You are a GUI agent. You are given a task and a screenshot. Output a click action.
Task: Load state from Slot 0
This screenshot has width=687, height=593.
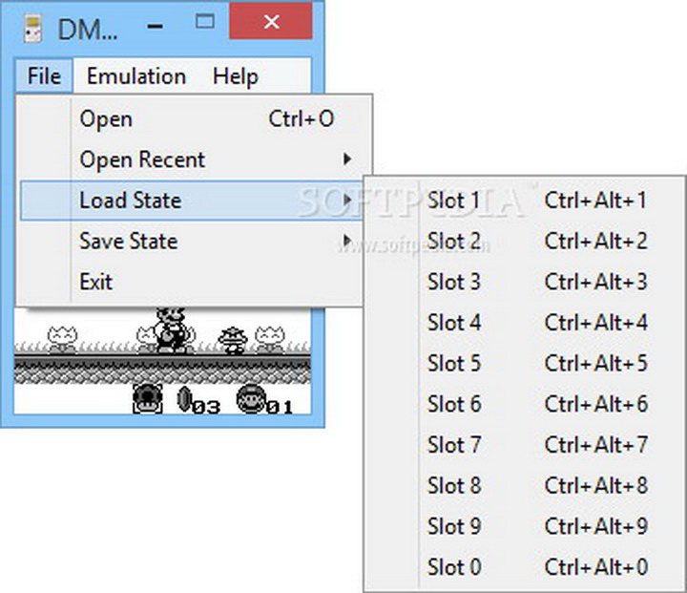(453, 567)
